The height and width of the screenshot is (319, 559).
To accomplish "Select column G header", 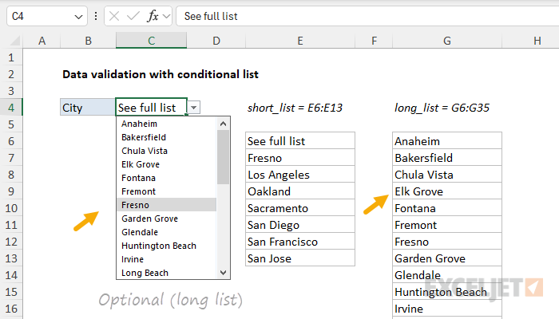I will click(447, 41).
